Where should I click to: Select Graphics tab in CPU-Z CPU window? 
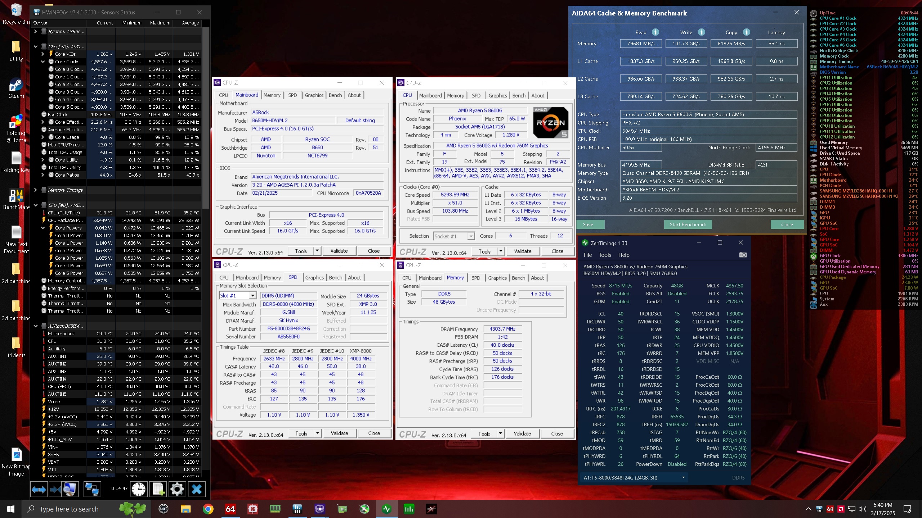[498, 95]
